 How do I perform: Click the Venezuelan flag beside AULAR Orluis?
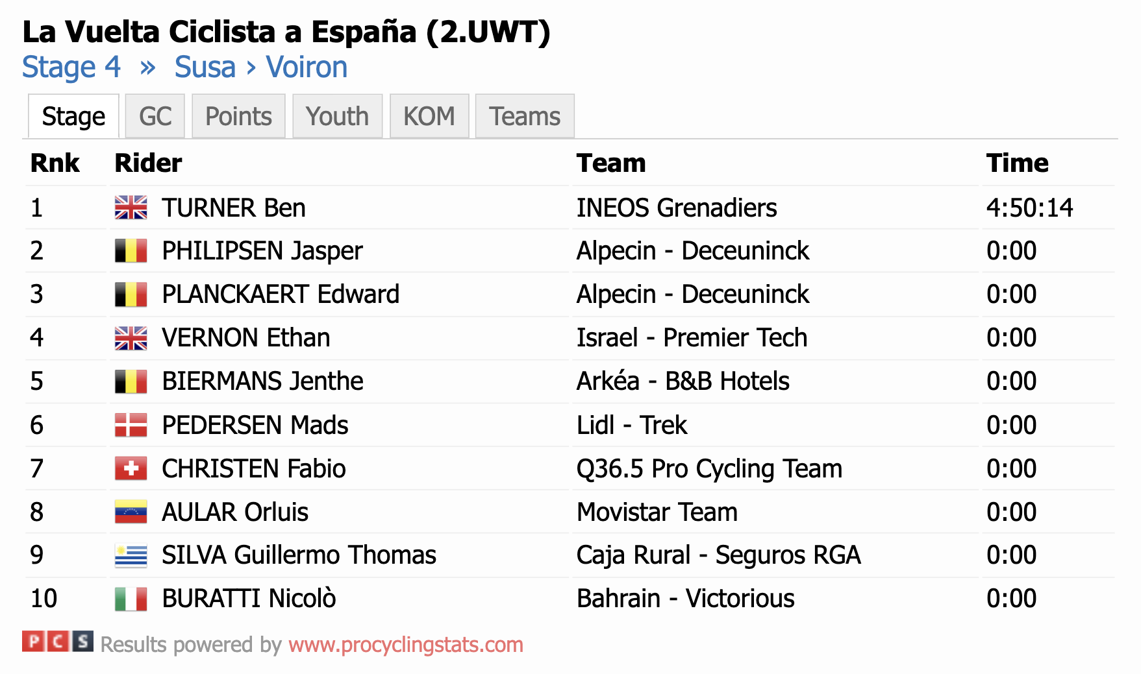[131, 512]
